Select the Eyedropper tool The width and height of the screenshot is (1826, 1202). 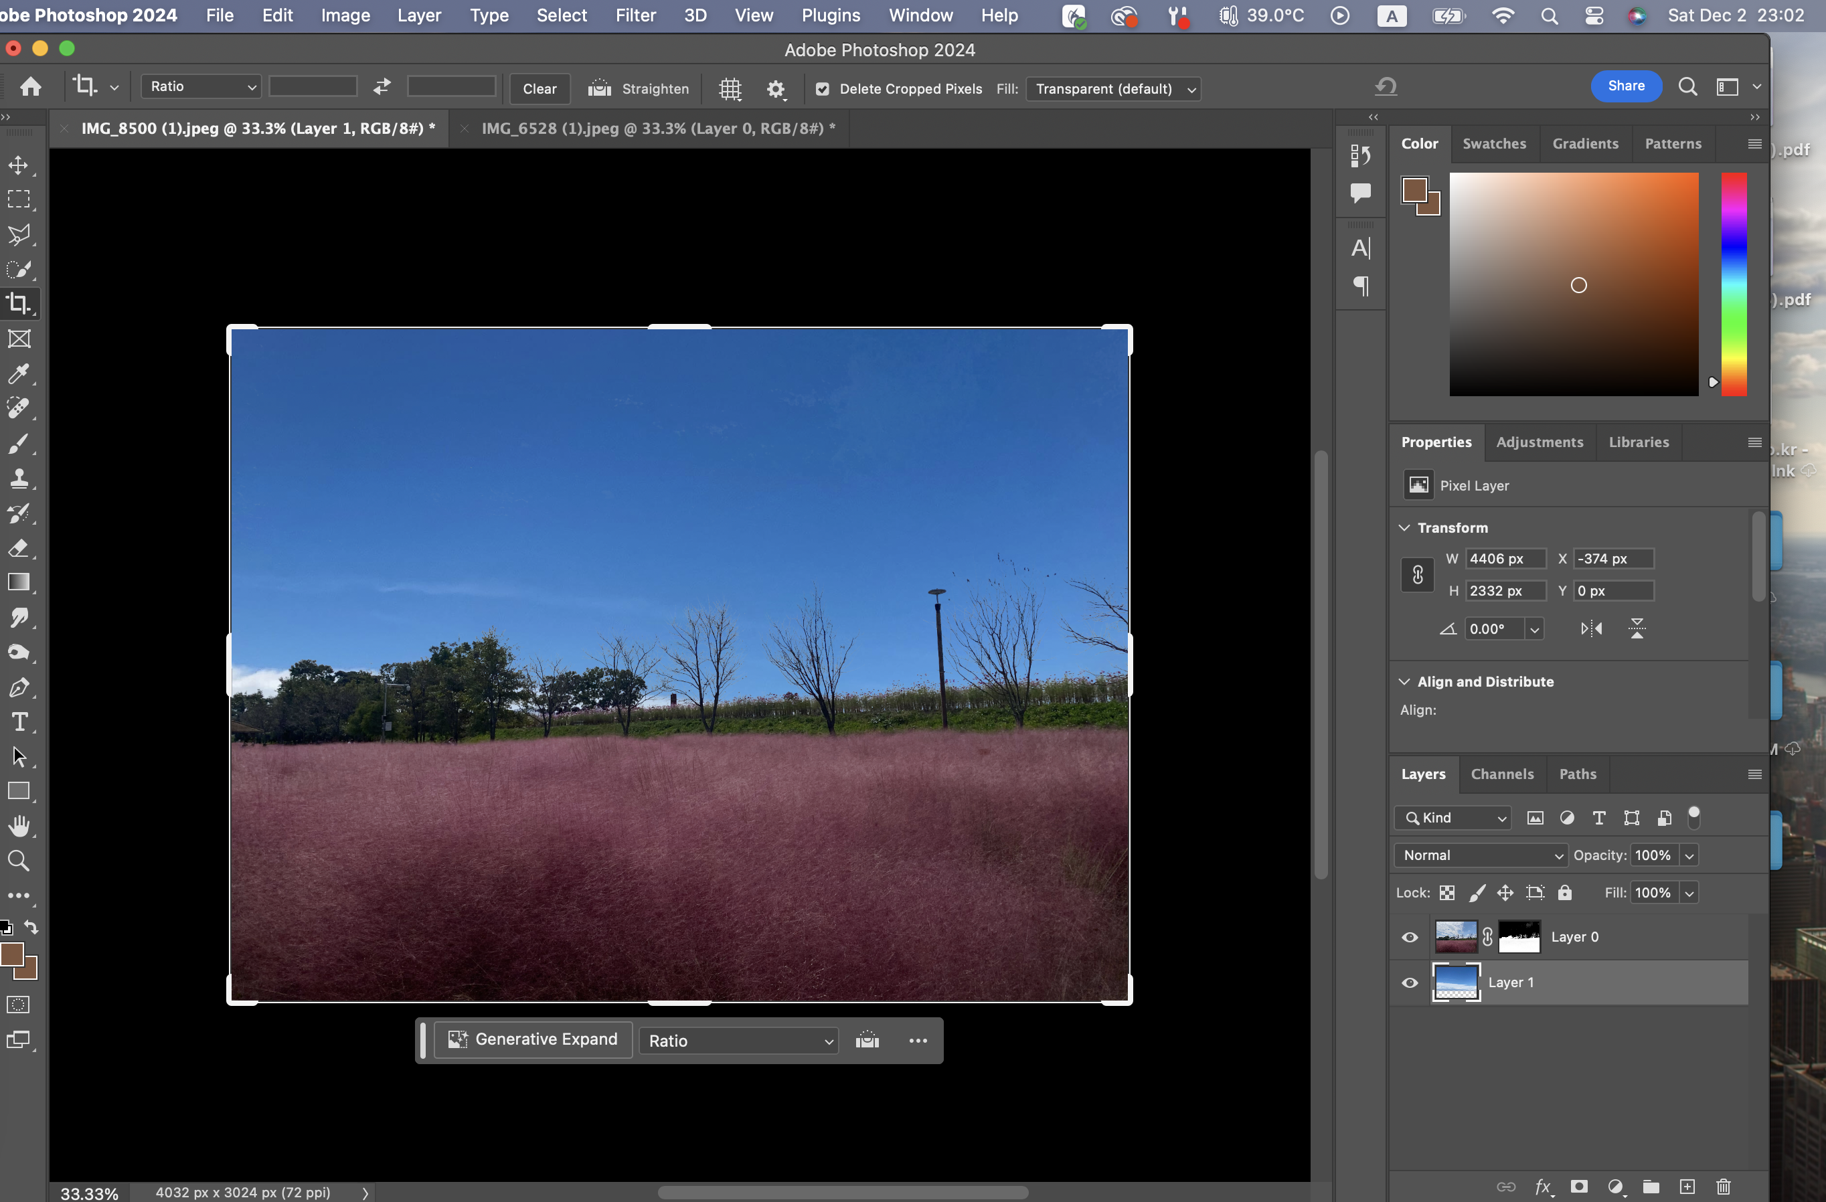pos(19,373)
